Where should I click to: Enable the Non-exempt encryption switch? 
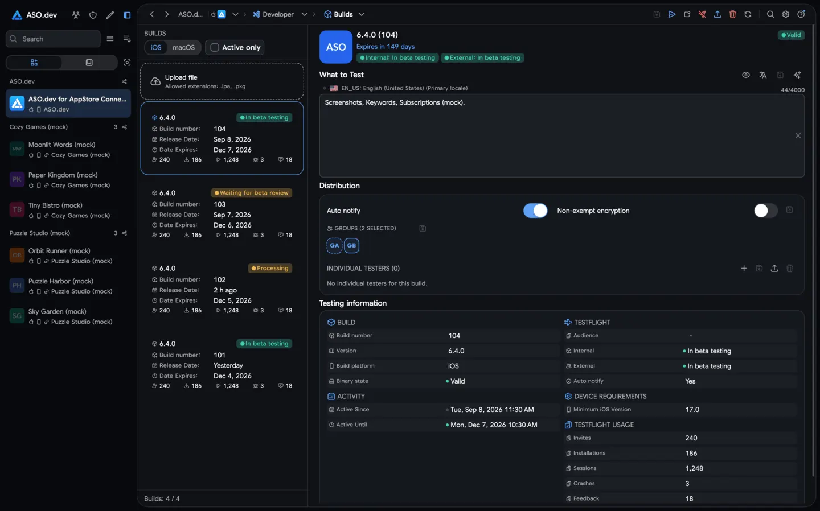pos(765,211)
